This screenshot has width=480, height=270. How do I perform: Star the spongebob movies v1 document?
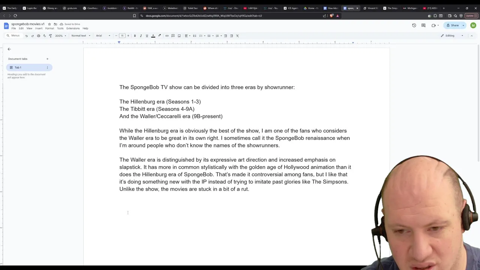tap(49, 24)
